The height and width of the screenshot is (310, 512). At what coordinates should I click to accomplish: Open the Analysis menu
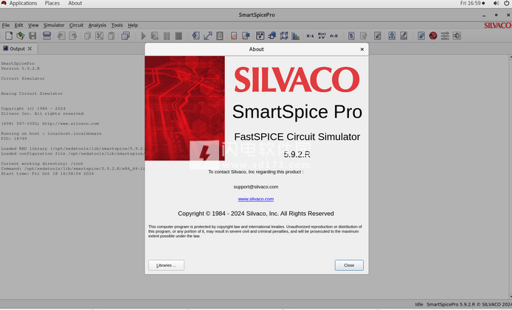click(97, 25)
